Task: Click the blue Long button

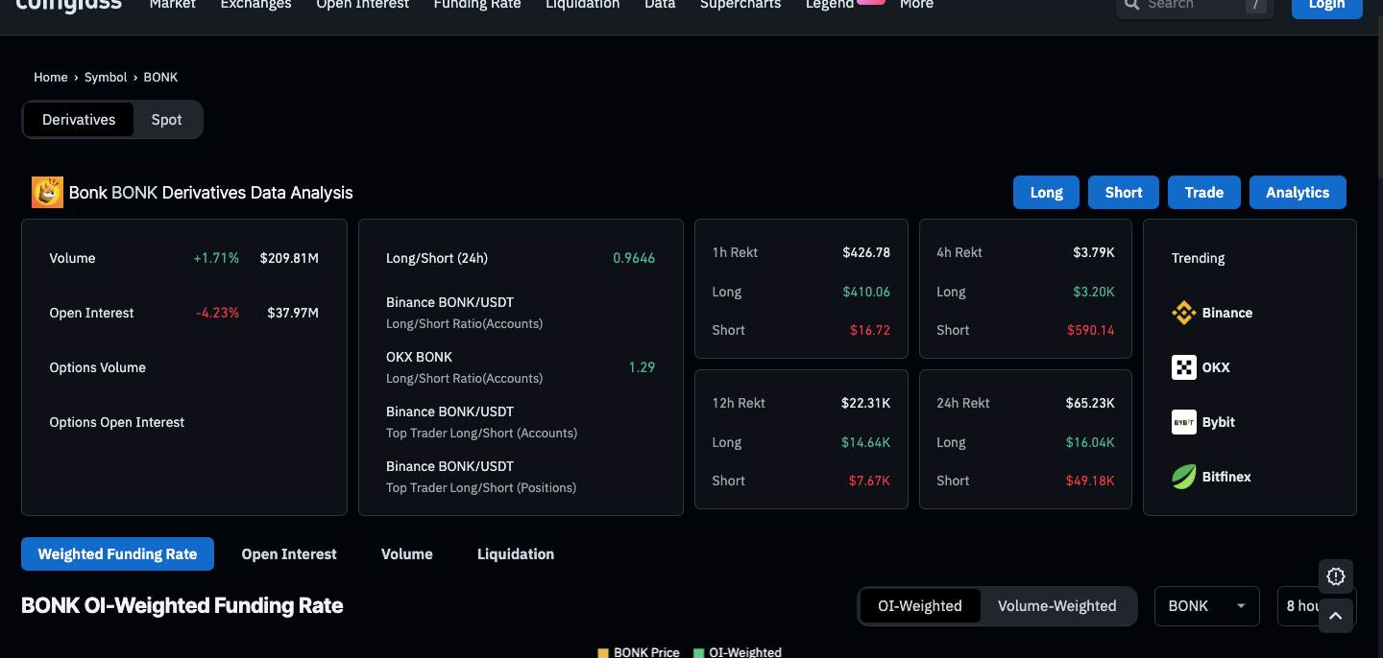Action: tap(1046, 193)
